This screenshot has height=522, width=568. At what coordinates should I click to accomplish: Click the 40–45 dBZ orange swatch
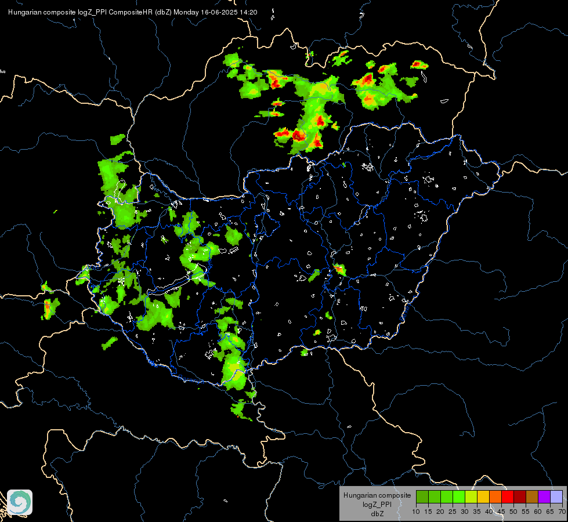(x=495, y=496)
